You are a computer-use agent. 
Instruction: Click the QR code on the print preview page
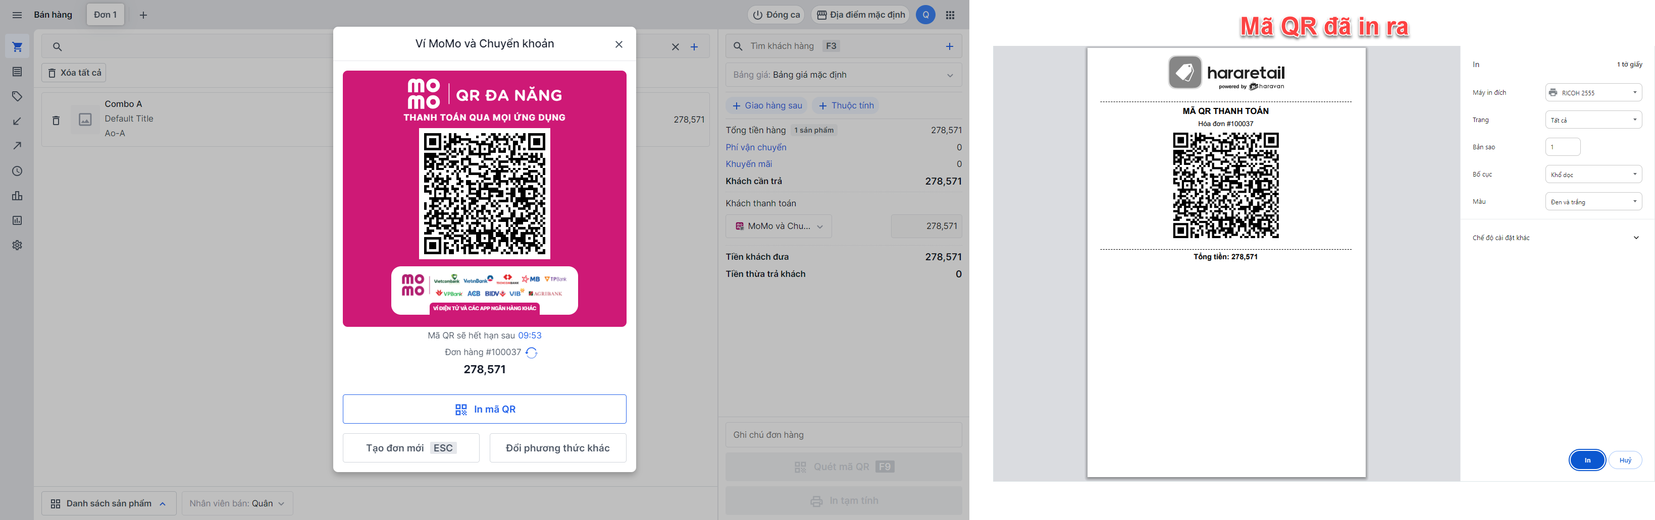[x=1225, y=185]
